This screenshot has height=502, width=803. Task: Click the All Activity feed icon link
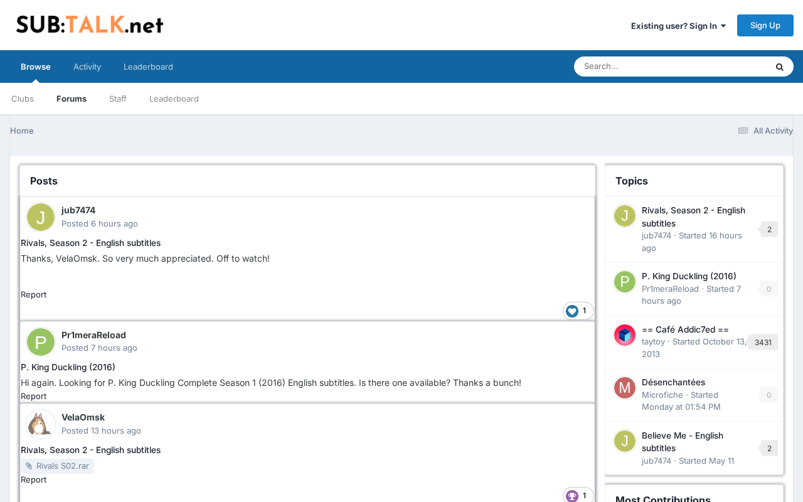pyautogui.click(x=765, y=131)
